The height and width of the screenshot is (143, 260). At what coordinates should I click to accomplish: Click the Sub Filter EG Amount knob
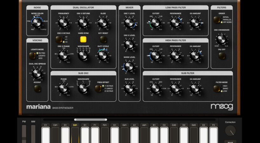[x=195, y=89]
